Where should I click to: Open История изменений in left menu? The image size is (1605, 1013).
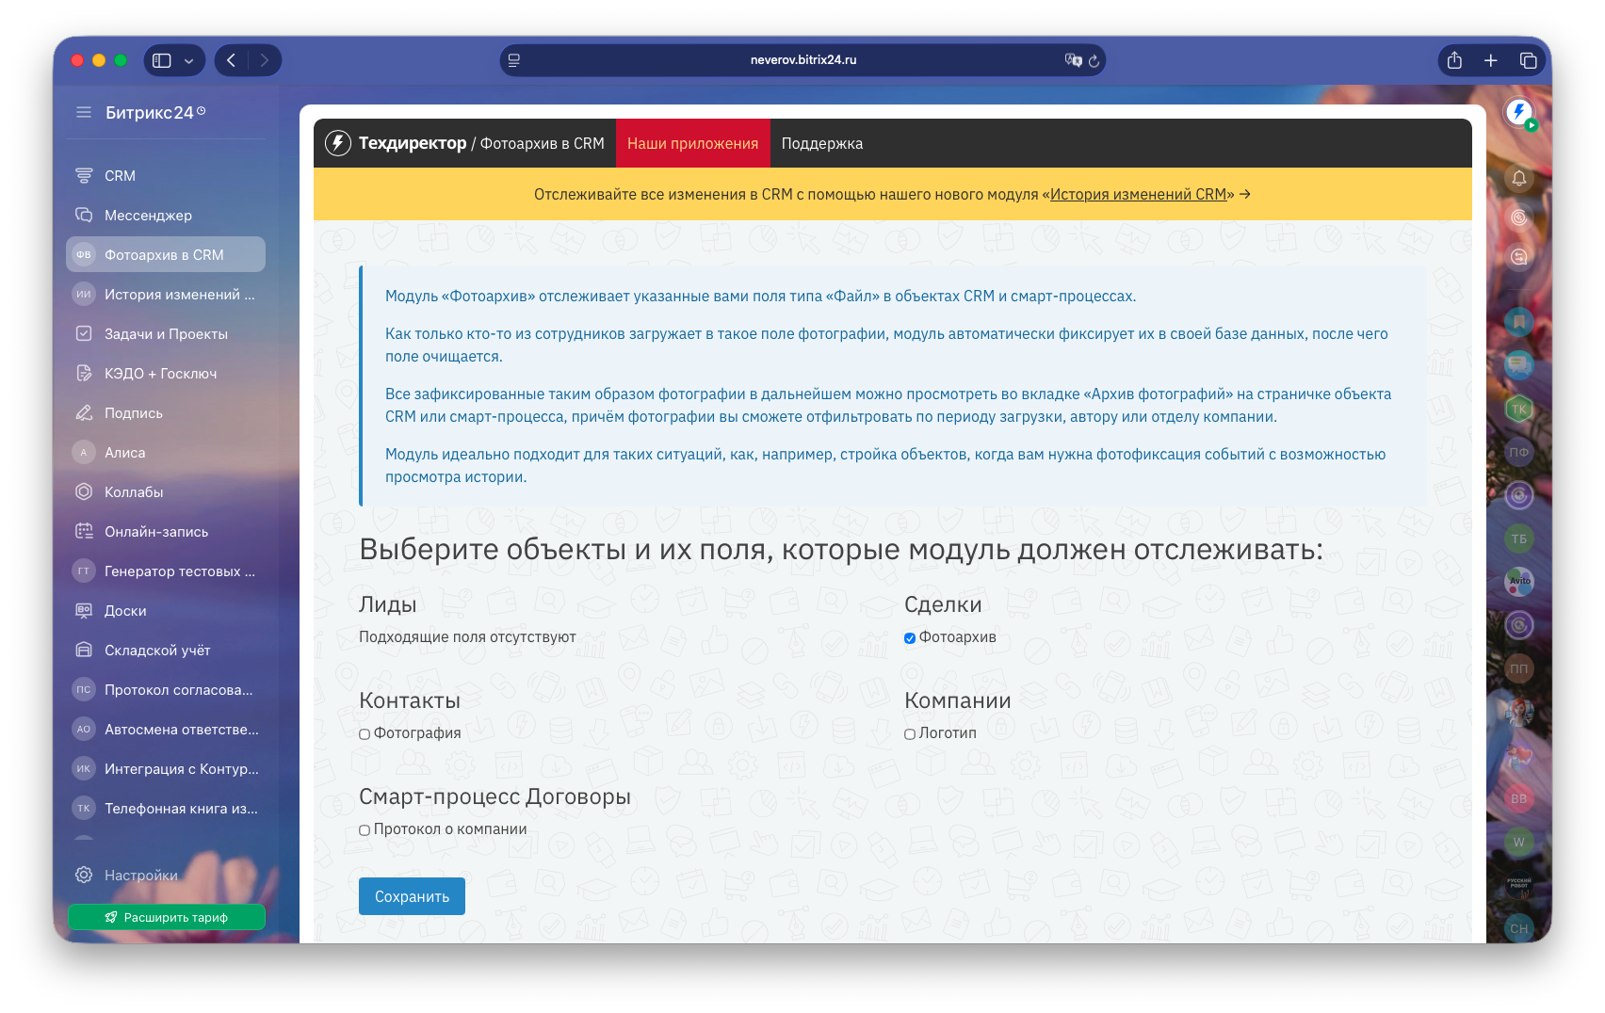point(166,295)
